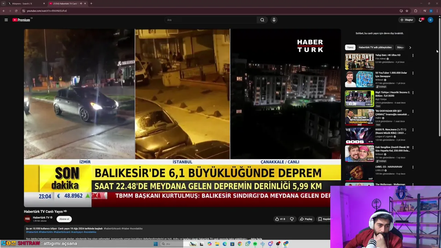Open the Chrome profile avatar
The height and width of the screenshot is (248, 441).
click(x=431, y=11)
